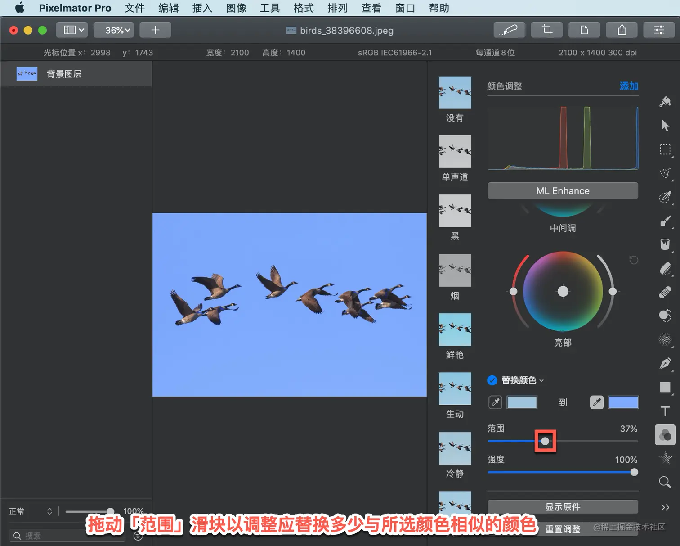Select the Color Adjustments tool

click(665, 435)
